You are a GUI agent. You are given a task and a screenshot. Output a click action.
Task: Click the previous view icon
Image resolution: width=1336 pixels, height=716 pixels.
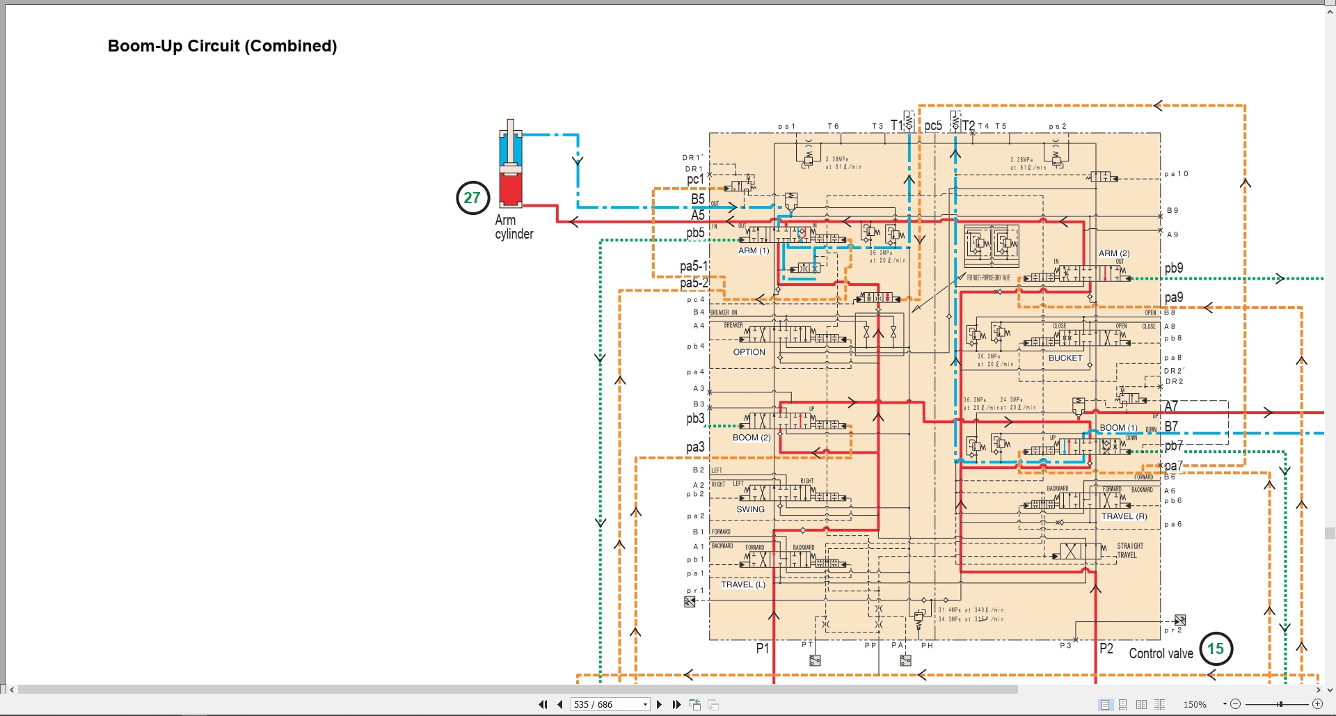pyautogui.click(x=694, y=705)
